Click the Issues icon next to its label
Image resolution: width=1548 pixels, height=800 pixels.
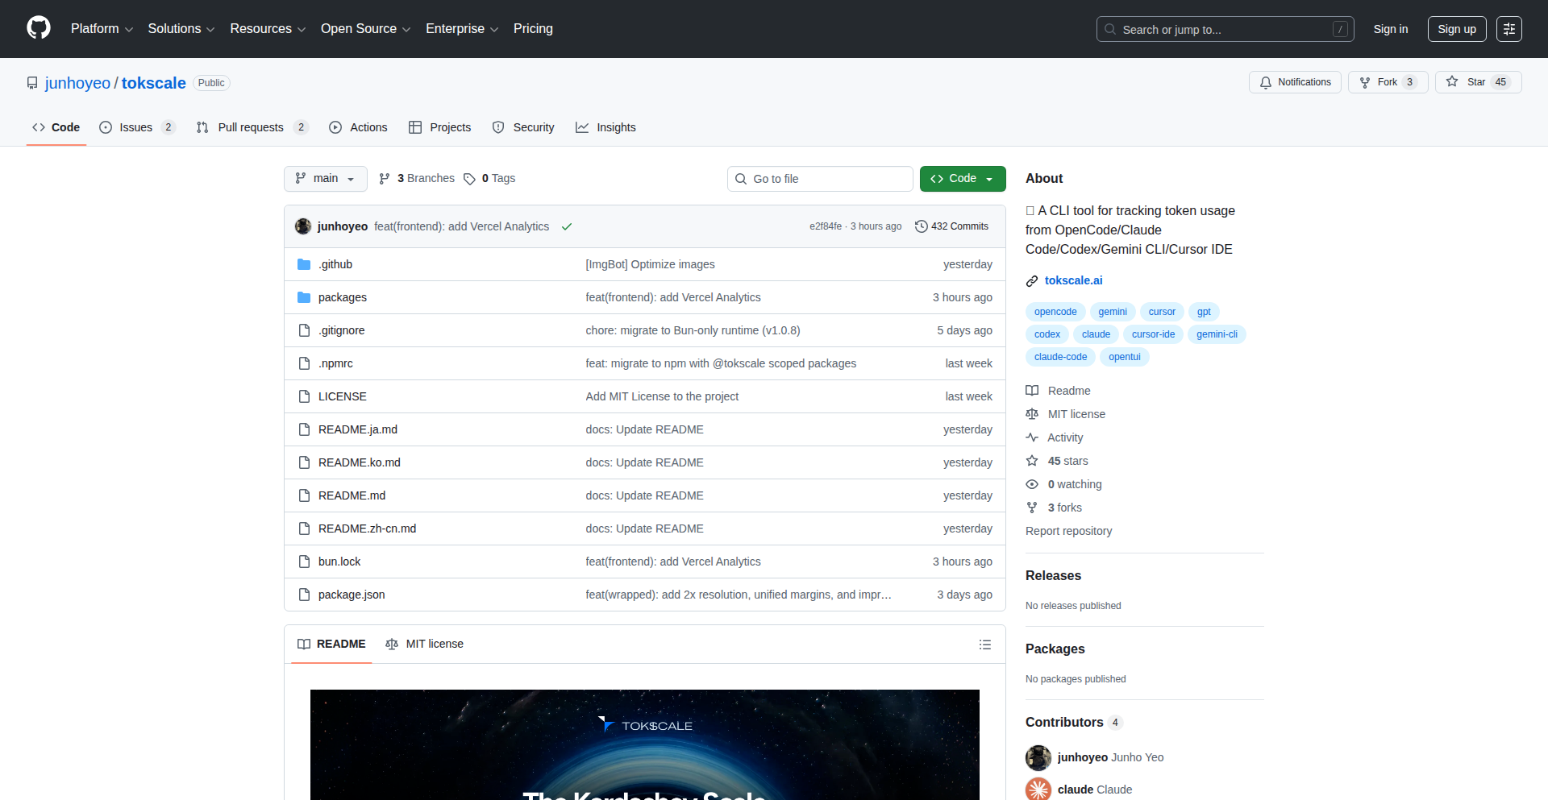coord(106,127)
